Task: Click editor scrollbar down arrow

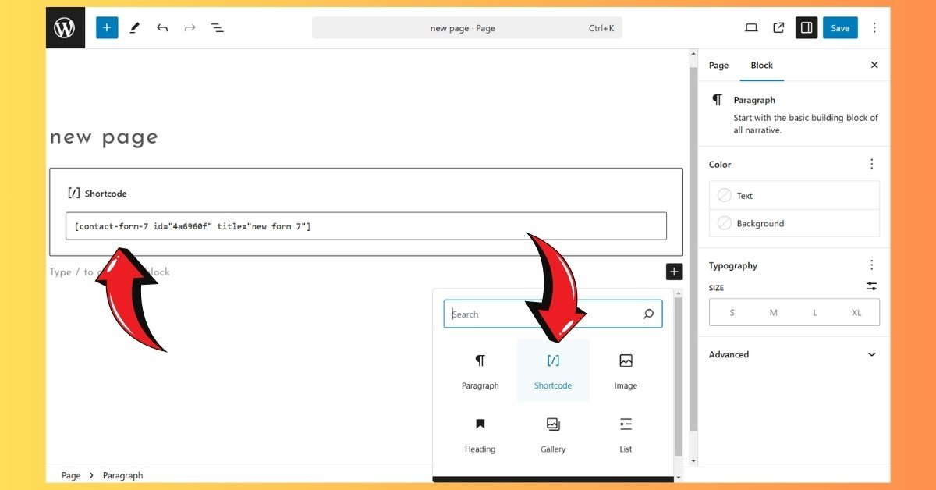Action: coord(693,461)
